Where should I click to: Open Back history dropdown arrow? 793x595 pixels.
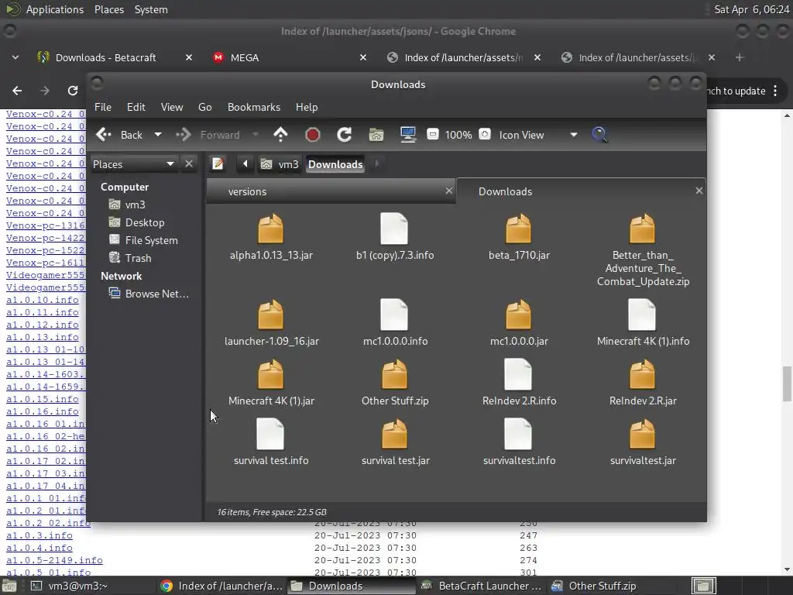click(158, 135)
